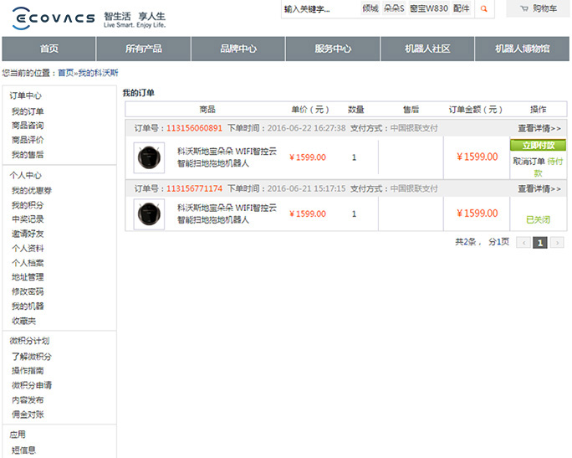Click the 我的科沃斯 breadcrumb link
Viewport: 572px width, 458px height.
pyautogui.click(x=98, y=73)
